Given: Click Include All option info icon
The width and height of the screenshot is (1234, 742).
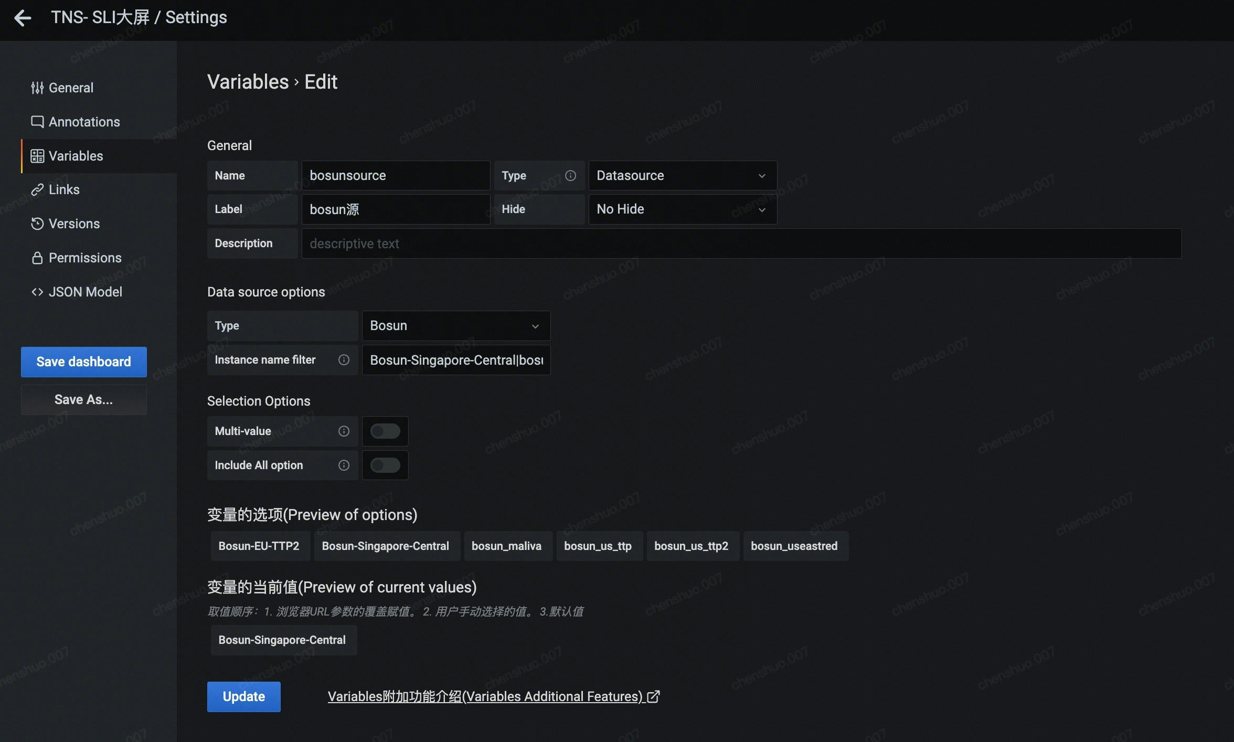Looking at the screenshot, I should [344, 465].
